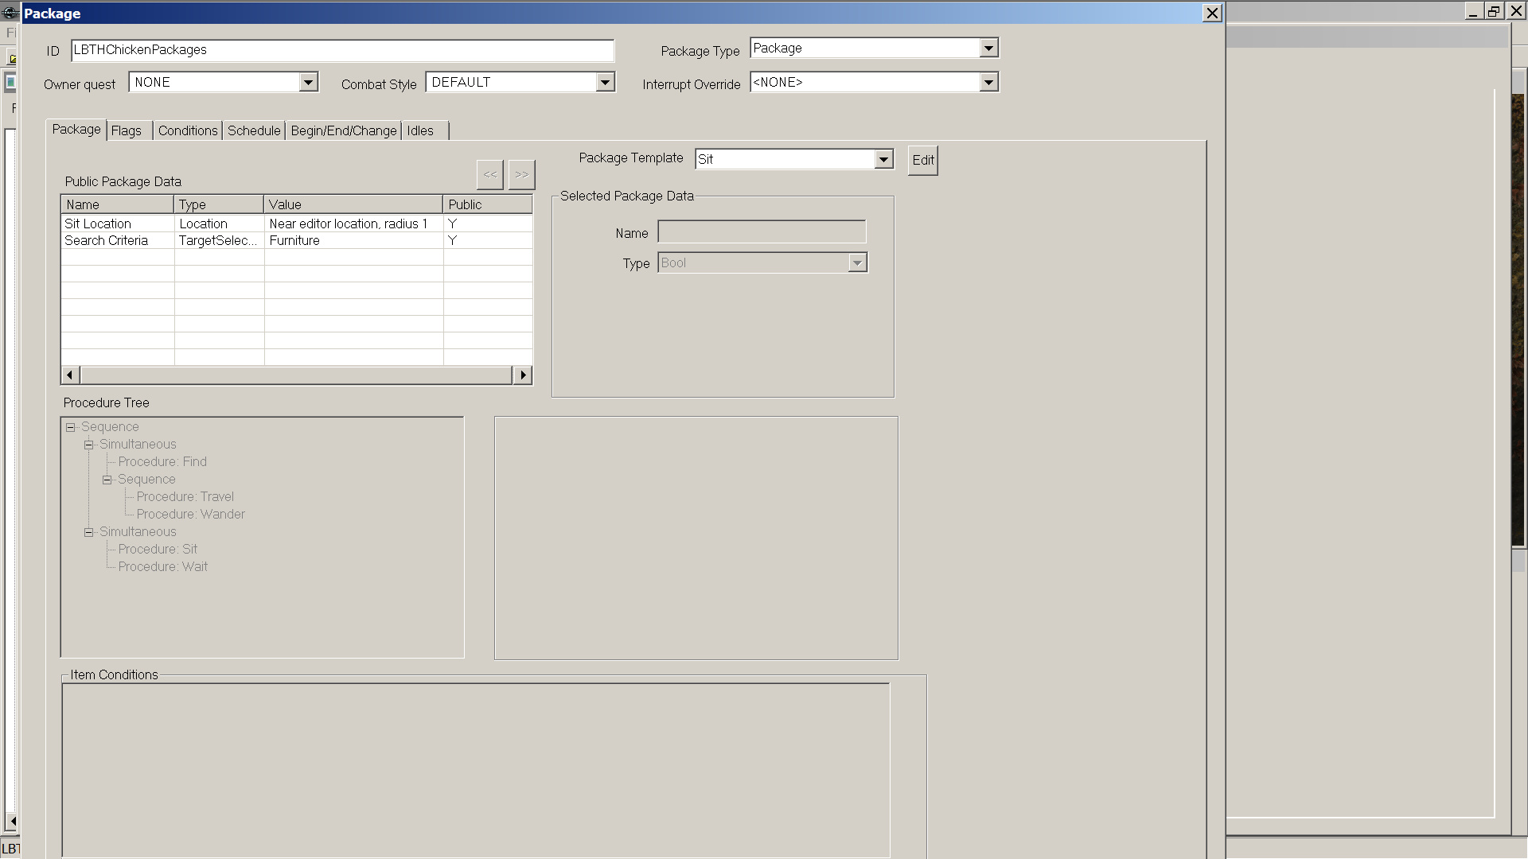Open the Interrupt Override dropdown
This screenshot has width=1528, height=859.
click(988, 82)
